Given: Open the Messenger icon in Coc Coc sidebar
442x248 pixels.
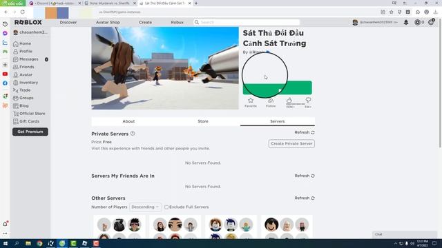Looking at the screenshot, I should tap(5, 33).
